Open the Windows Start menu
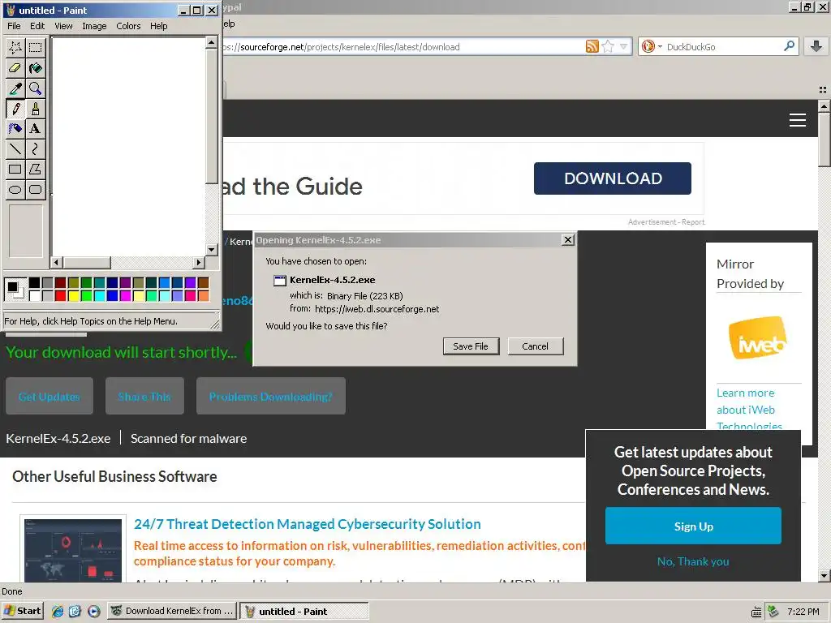The image size is (831, 623). (22, 611)
